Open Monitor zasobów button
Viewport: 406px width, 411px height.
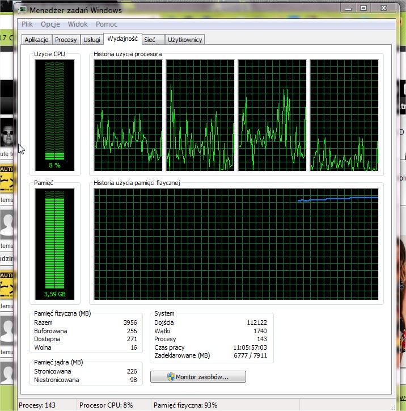198,377
